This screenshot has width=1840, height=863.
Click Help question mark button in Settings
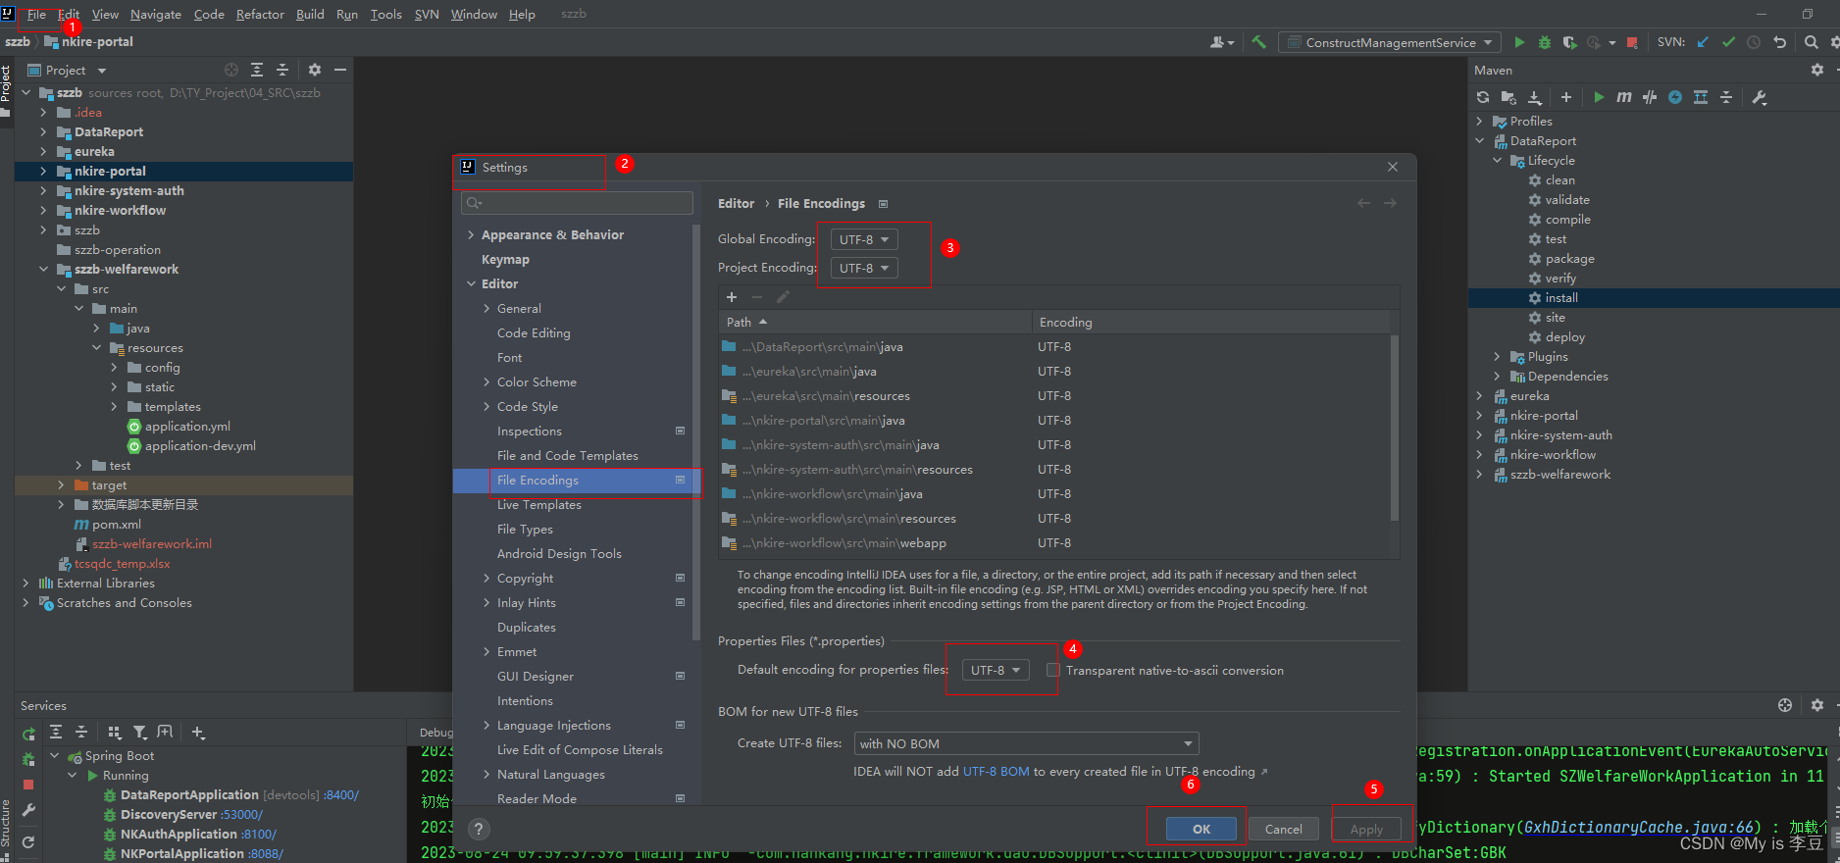coord(479,829)
